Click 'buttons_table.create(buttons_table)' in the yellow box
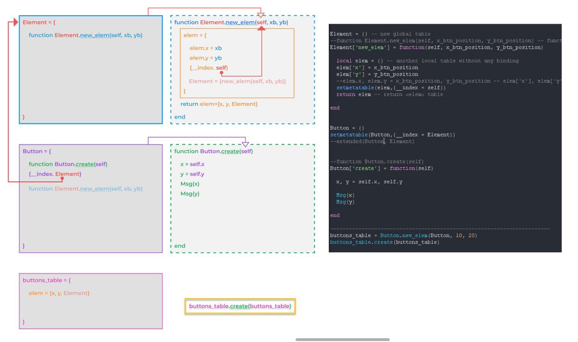Image resolution: width=578 pixels, height=342 pixels. coord(240,307)
